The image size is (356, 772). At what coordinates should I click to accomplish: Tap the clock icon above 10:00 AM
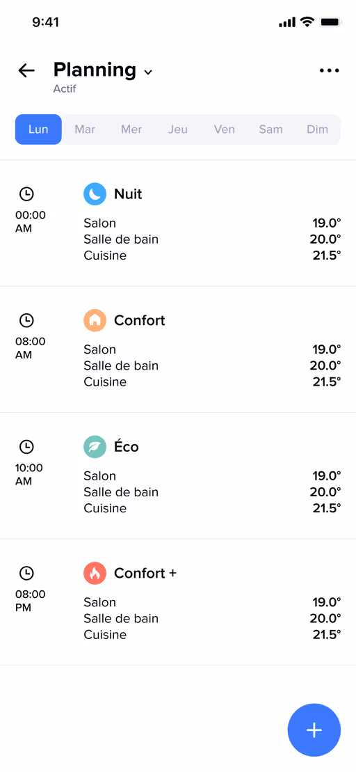[x=26, y=447]
